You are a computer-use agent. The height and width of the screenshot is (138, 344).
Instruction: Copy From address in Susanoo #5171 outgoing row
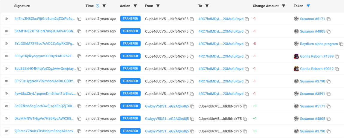192,19
